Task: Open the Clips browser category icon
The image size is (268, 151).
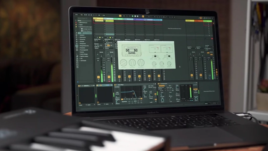Action: (77, 48)
